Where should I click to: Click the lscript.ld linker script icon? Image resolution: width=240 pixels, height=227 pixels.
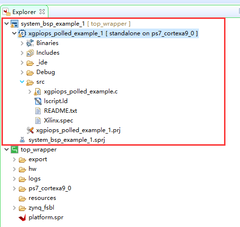point(38,101)
